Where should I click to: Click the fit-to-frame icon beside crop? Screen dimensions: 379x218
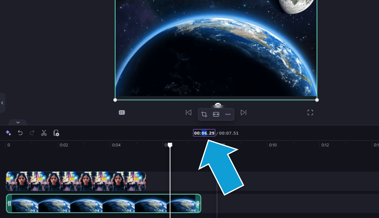click(216, 114)
